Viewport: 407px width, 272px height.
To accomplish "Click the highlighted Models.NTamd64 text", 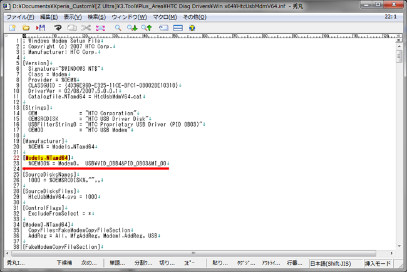I will [47, 158].
